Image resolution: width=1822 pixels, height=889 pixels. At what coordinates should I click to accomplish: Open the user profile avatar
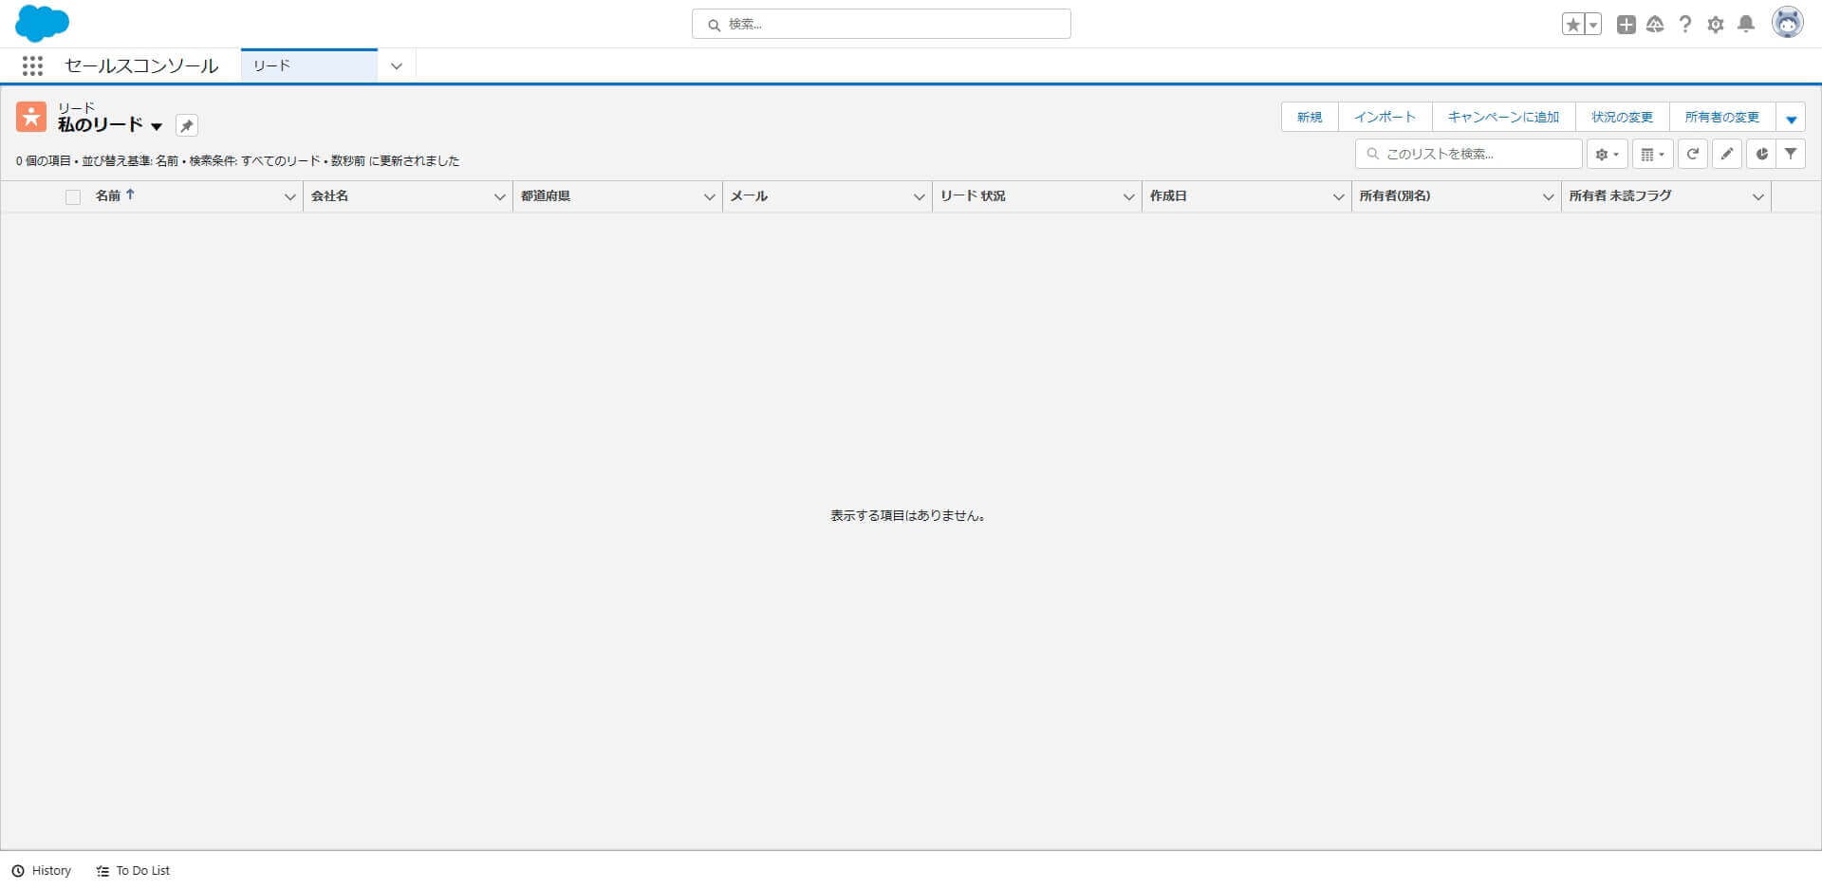(1788, 24)
